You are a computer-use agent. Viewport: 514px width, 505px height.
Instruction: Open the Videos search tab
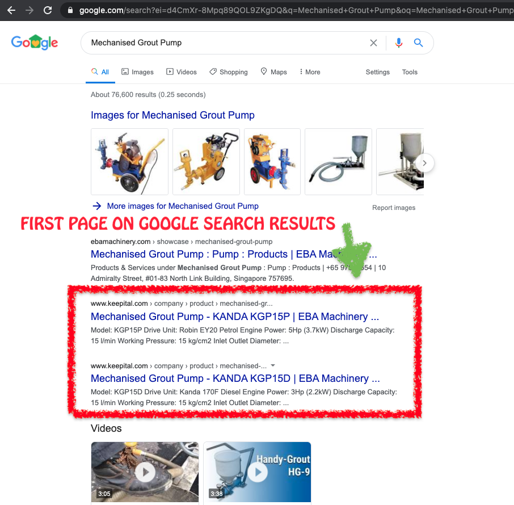click(x=182, y=72)
